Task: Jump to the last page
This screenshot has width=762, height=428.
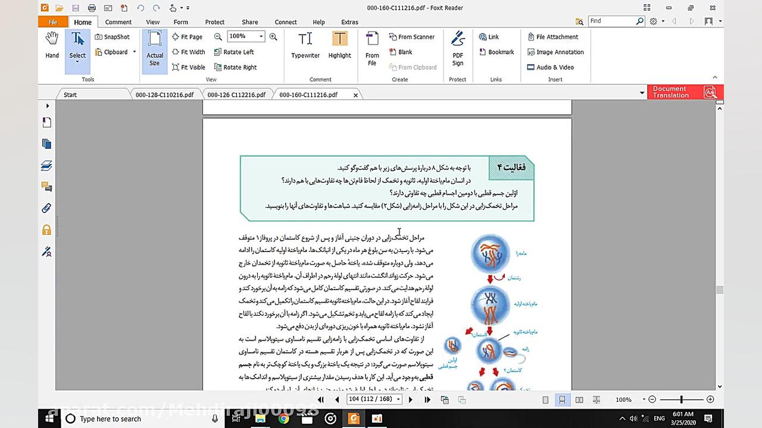Action: tap(427, 400)
